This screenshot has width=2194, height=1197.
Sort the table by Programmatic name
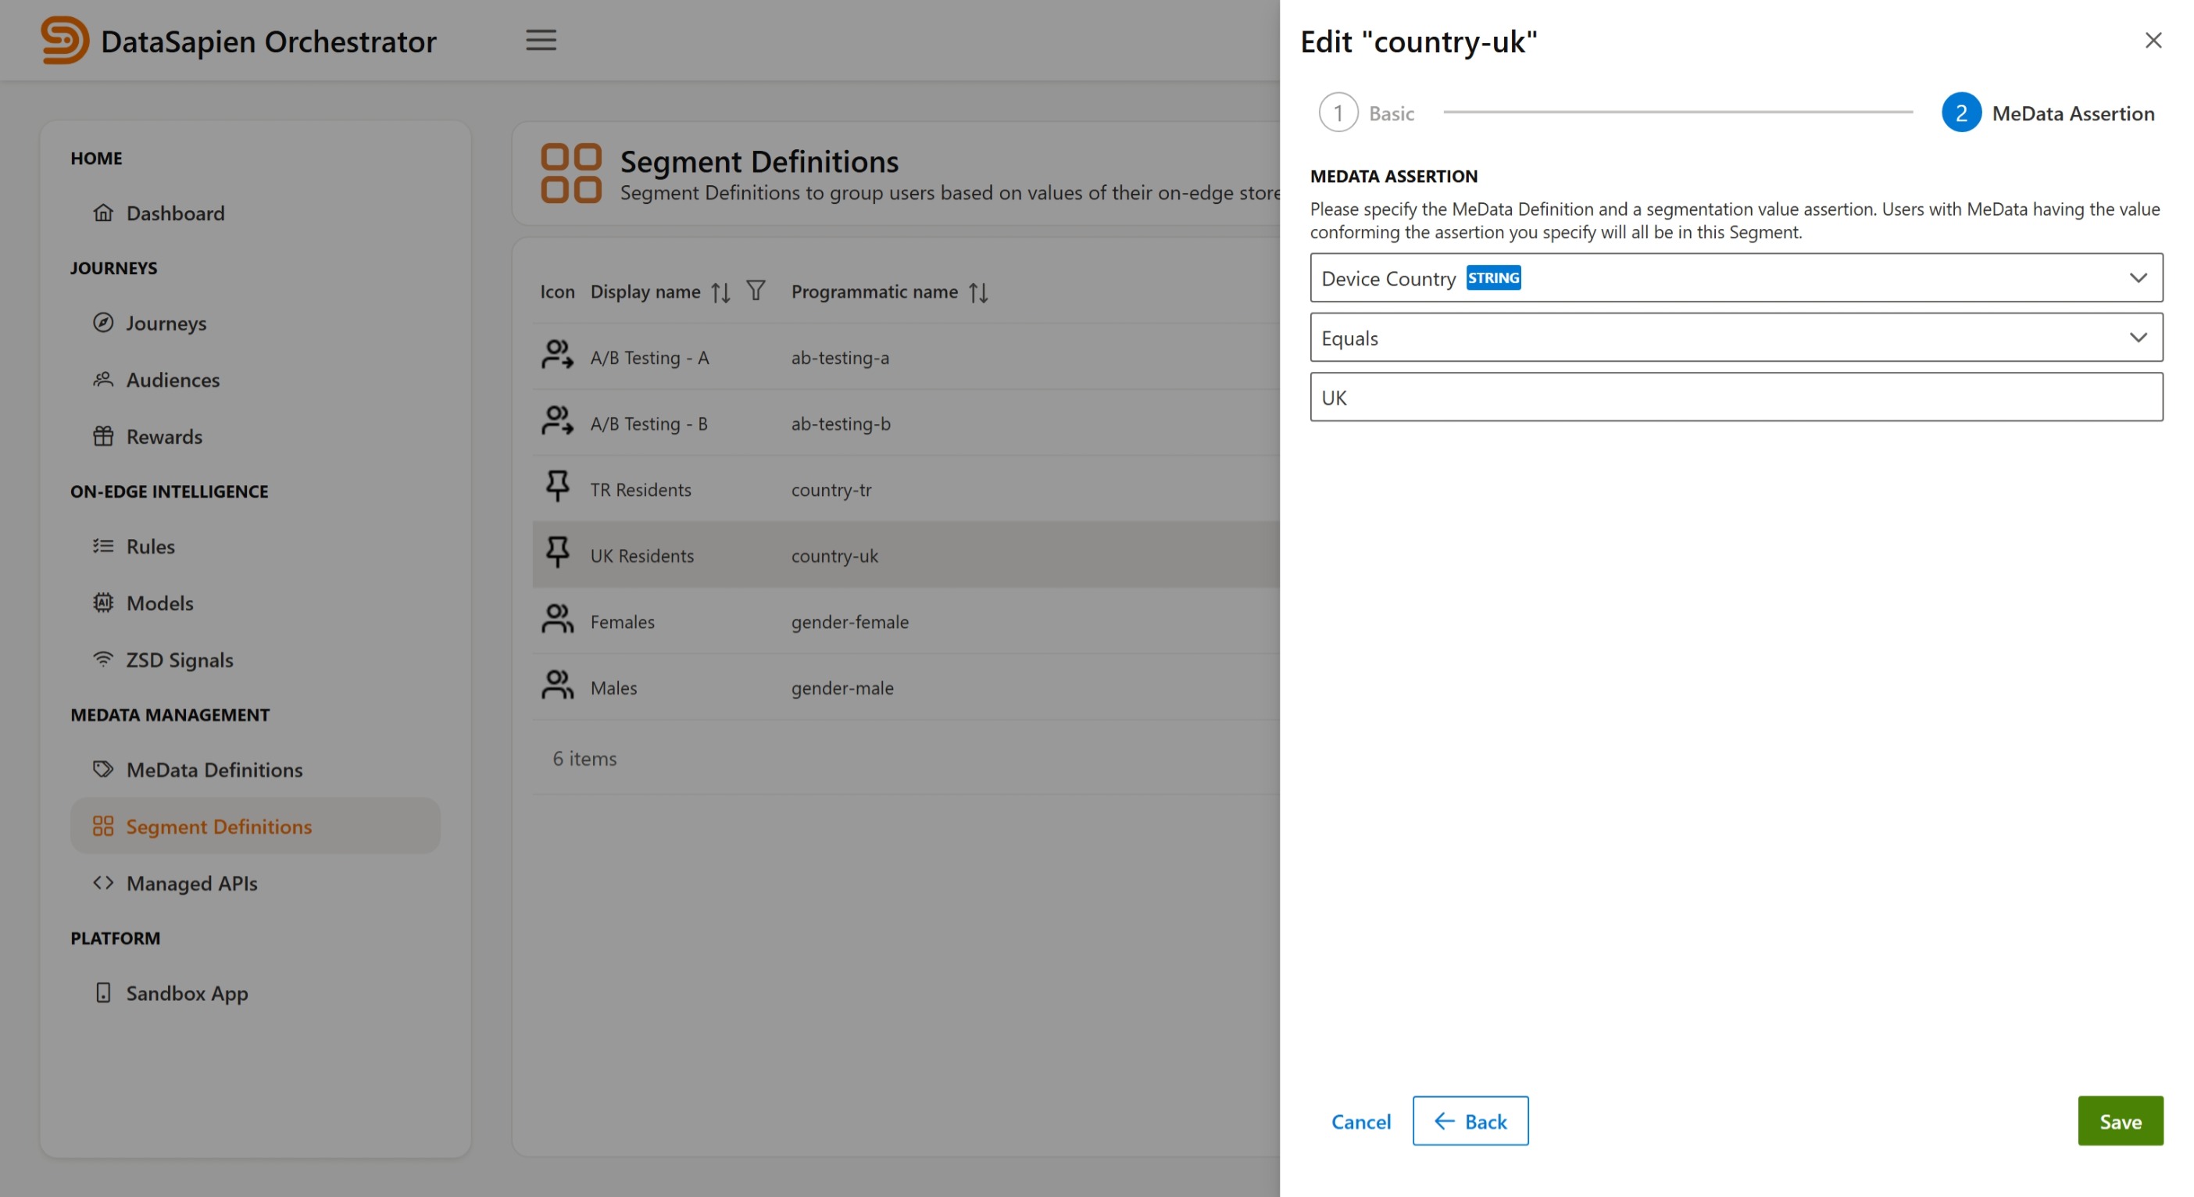pyautogui.click(x=977, y=291)
